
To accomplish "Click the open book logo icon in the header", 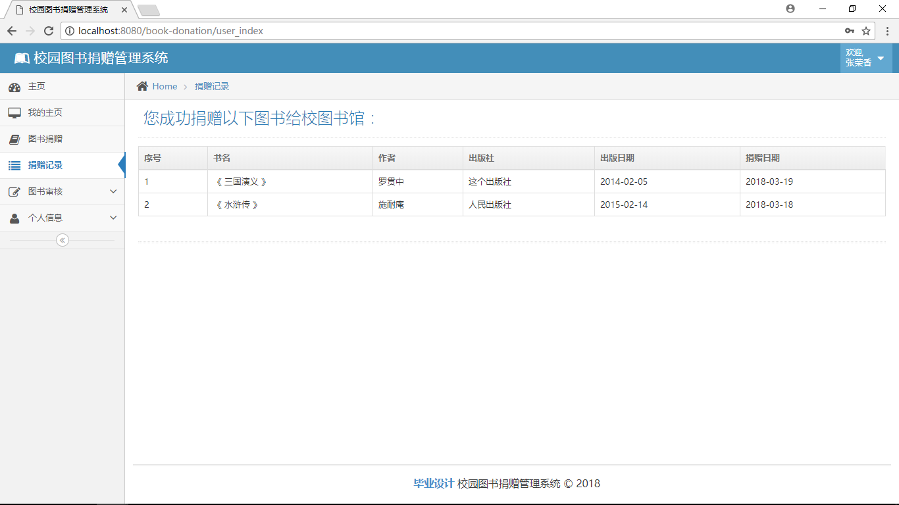I will tap(22, 59).
